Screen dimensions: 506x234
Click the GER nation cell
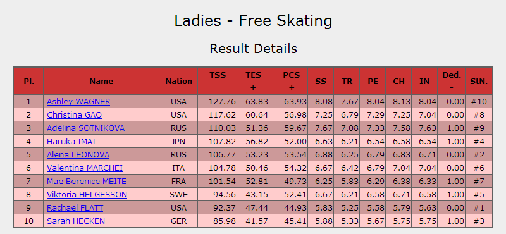(179, 221)
